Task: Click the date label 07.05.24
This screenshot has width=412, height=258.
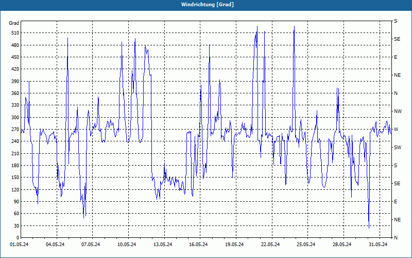Action: click(x=91, y=245)
